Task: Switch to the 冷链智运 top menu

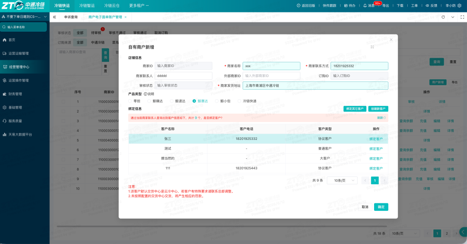Action: click(x=87, y=5)
